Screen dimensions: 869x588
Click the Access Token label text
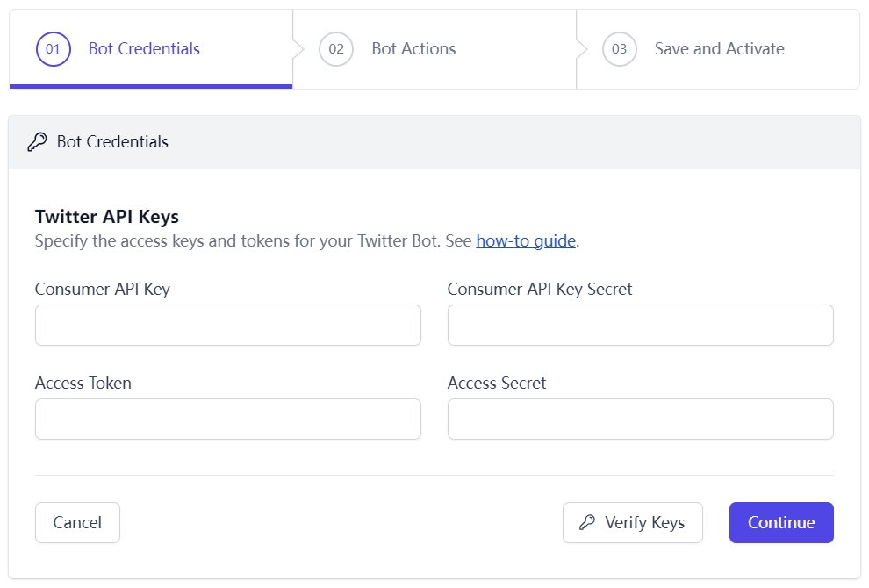tap(83, 383)
